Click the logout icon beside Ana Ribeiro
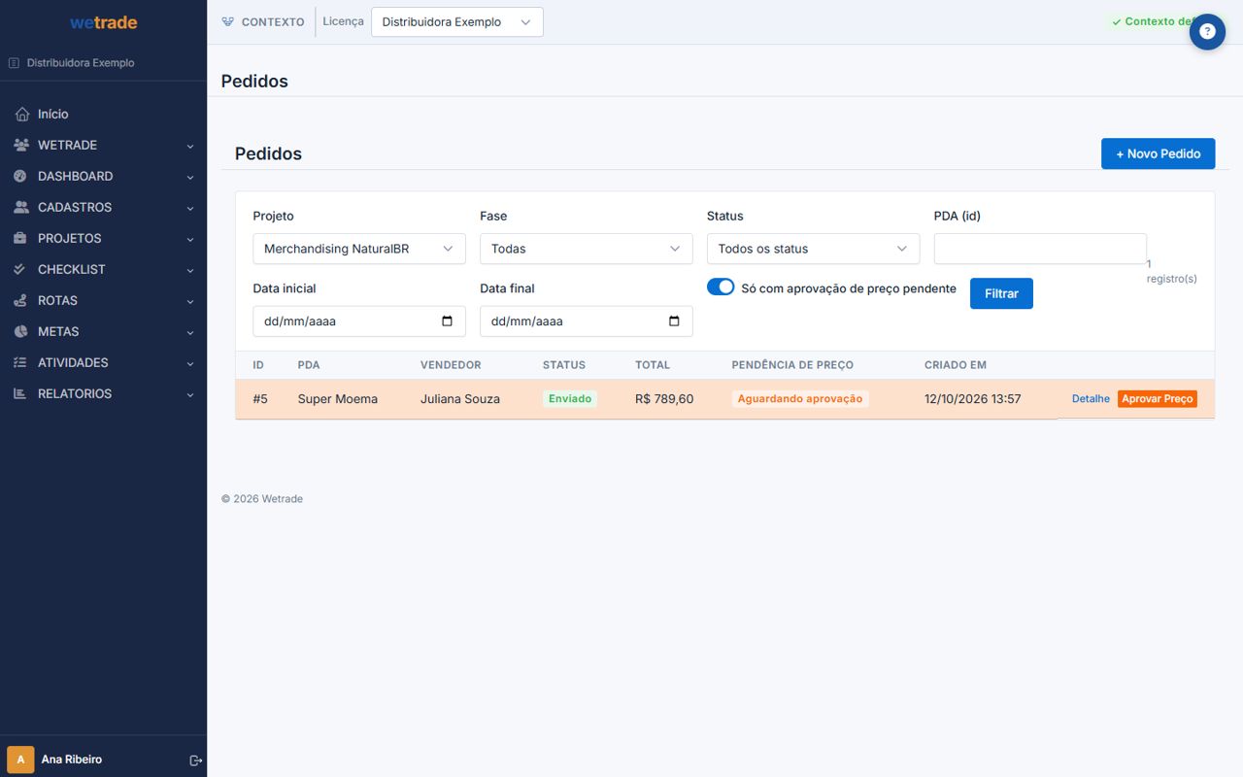This screenshot has width=1243, height=777. tap(195, 760)
